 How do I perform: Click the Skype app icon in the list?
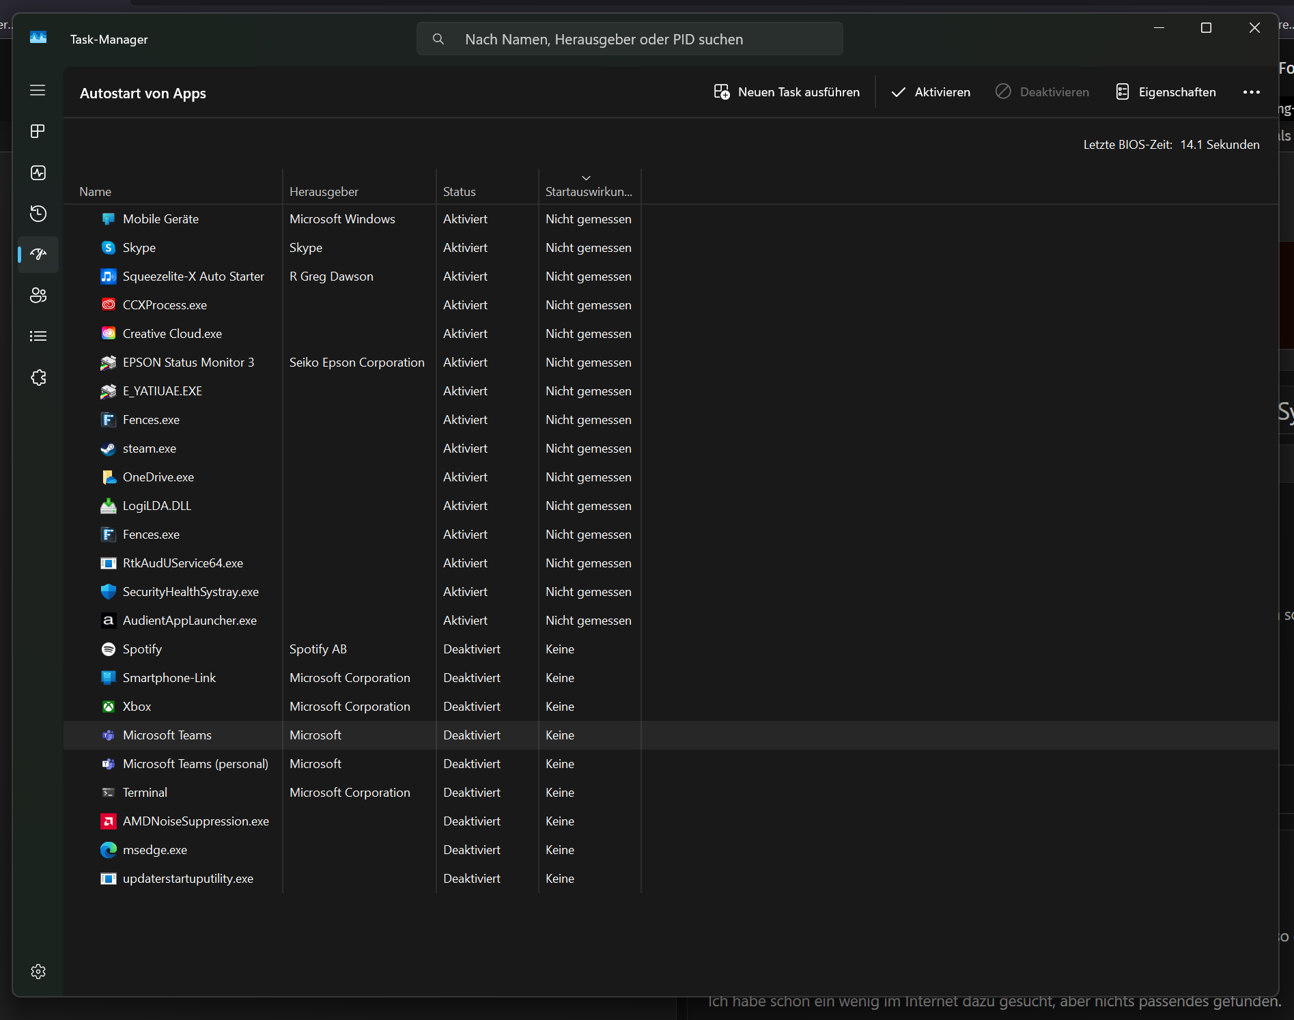pos(109,247)
